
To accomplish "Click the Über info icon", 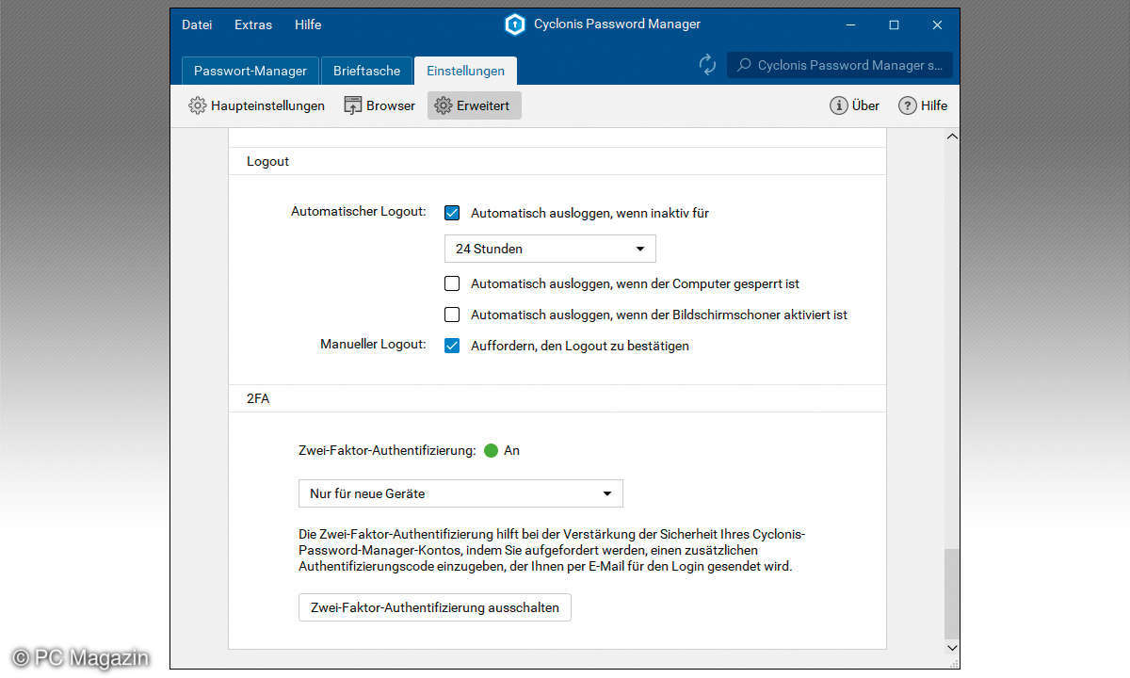I will (838, 105).
